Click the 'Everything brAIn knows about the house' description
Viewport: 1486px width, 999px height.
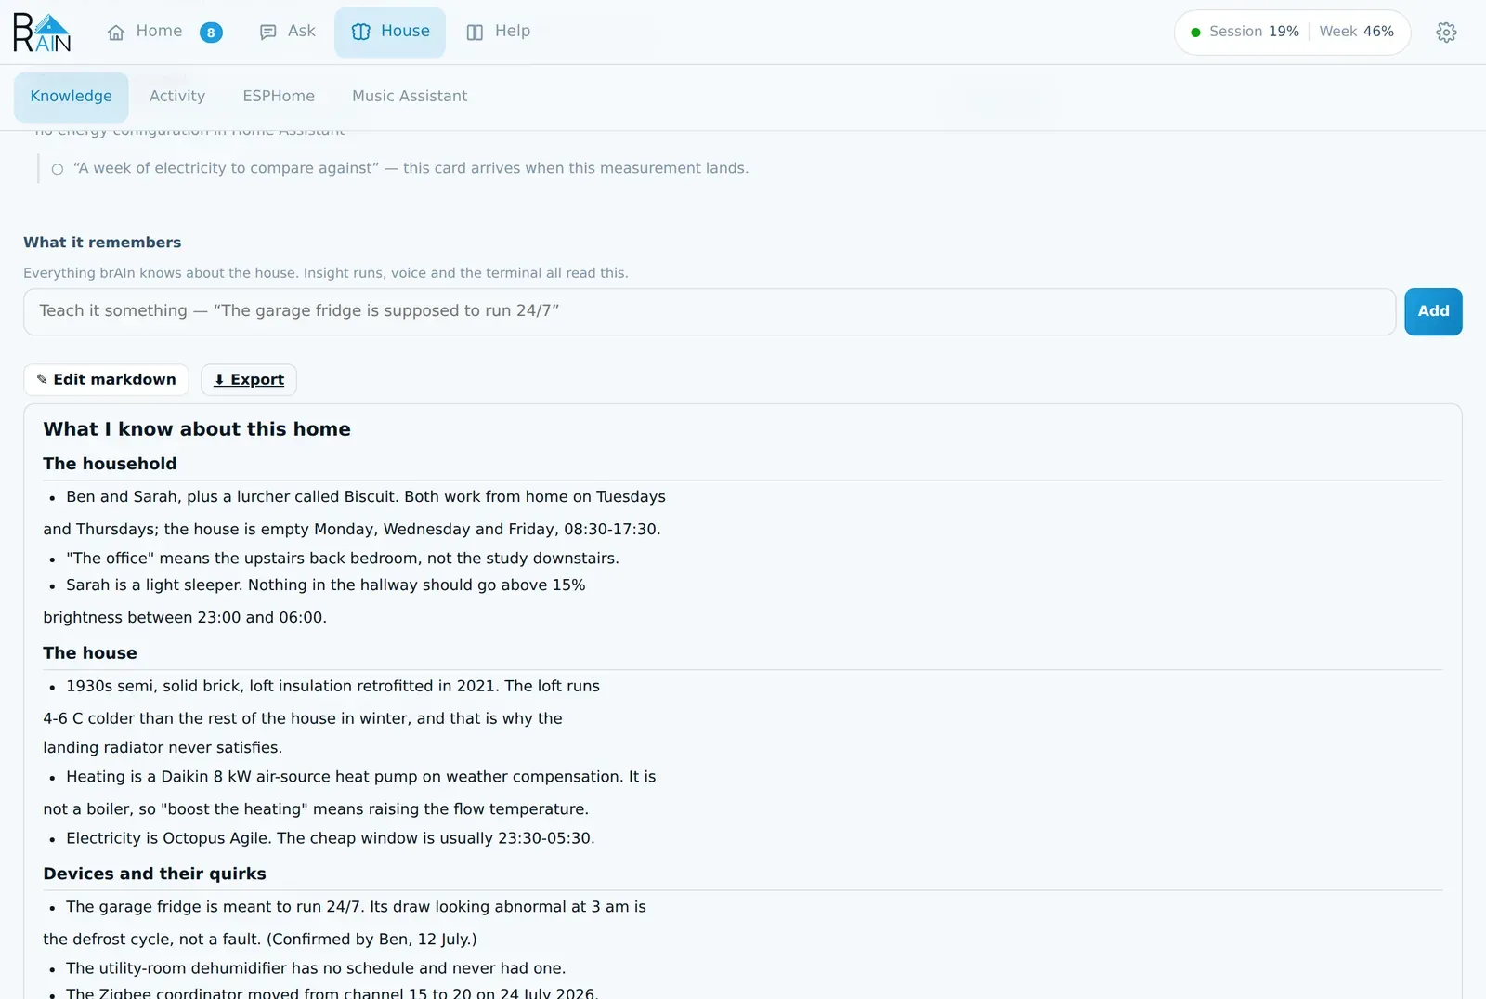point(326,273)
